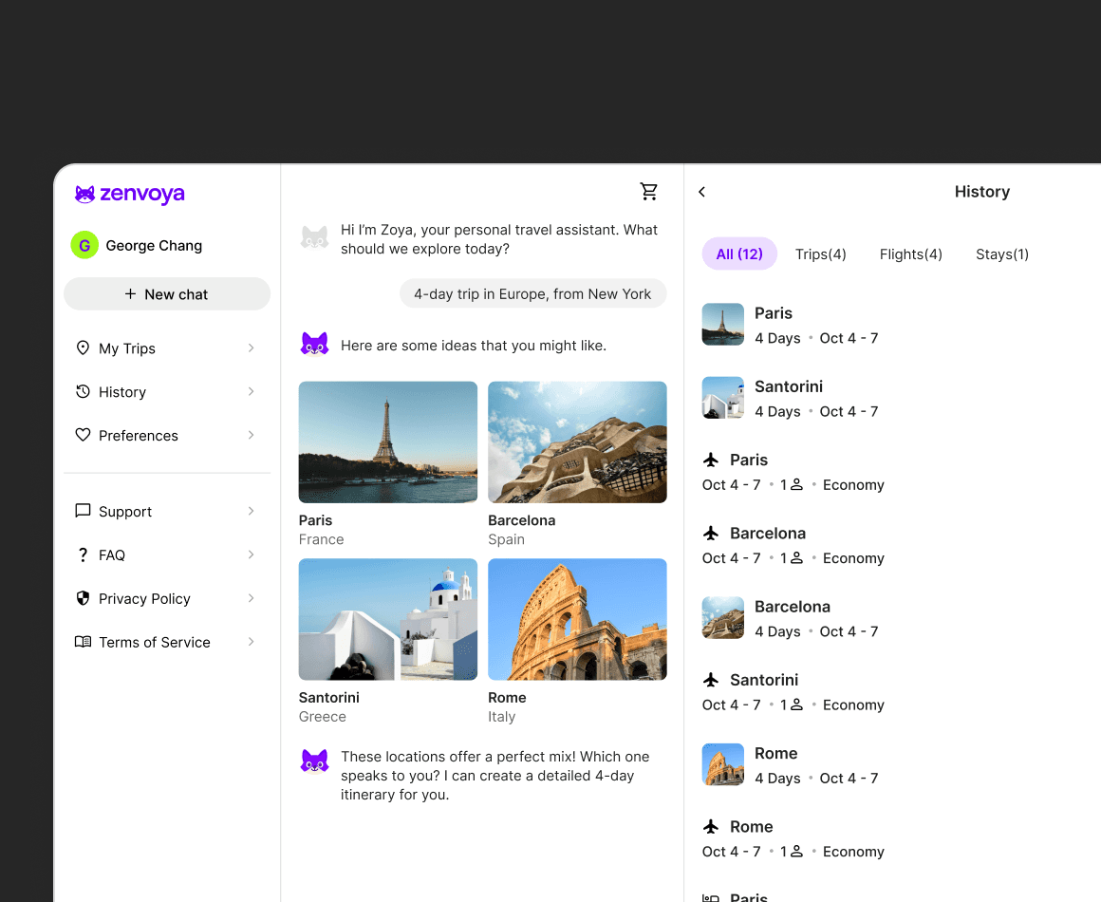Click passenger icon in Santorini flight row
The width and height of the screenshot is (1101, 902).
(796, 705)
